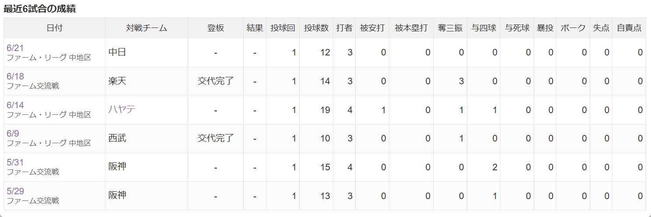Click the 楽天 opponent cell
This screenshot has width=651, height=217.
pyautogui.click(x=147, y=81)
